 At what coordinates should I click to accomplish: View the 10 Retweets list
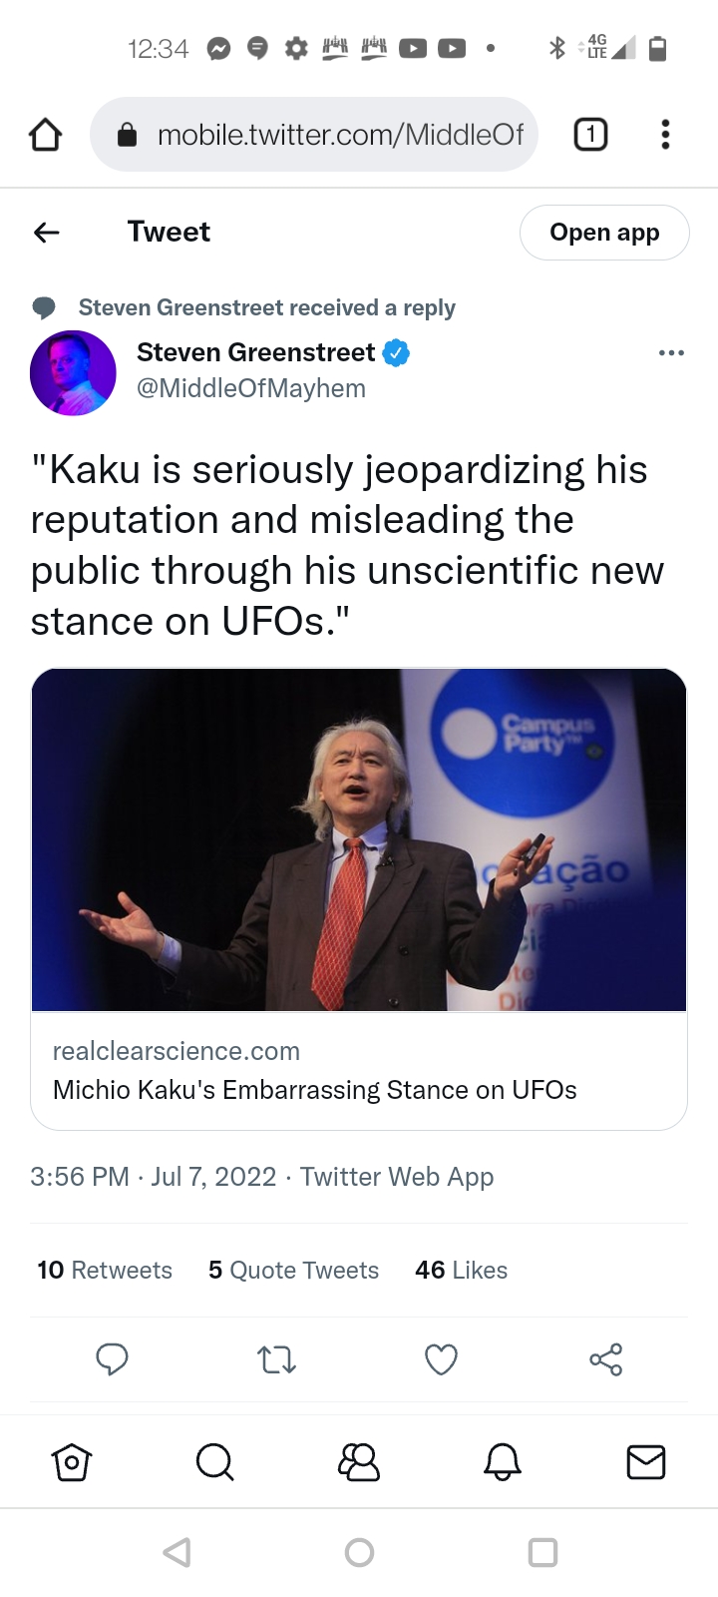(x=105, y=1270)
